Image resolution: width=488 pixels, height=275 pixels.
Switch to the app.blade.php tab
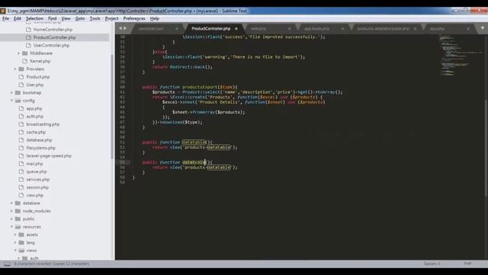[317, 29]
